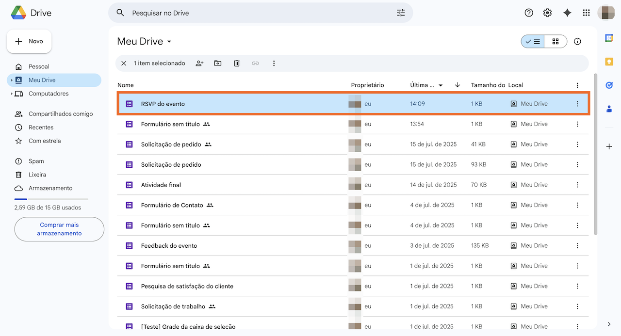This screenshot has height=336, width=621.
Task: Click the trash icon in selection toolbar
Action: (237, 64)
